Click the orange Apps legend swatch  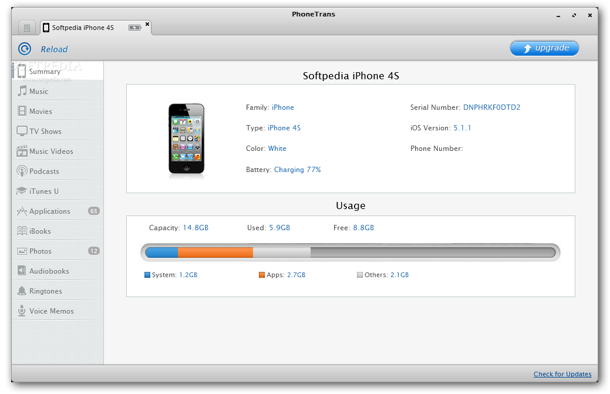coord(262,275)
